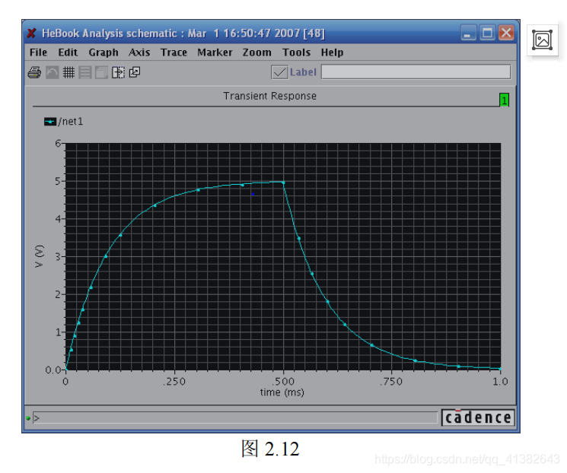567x473 pixels.
Task: Open the Tools menu
Action: 296,52
